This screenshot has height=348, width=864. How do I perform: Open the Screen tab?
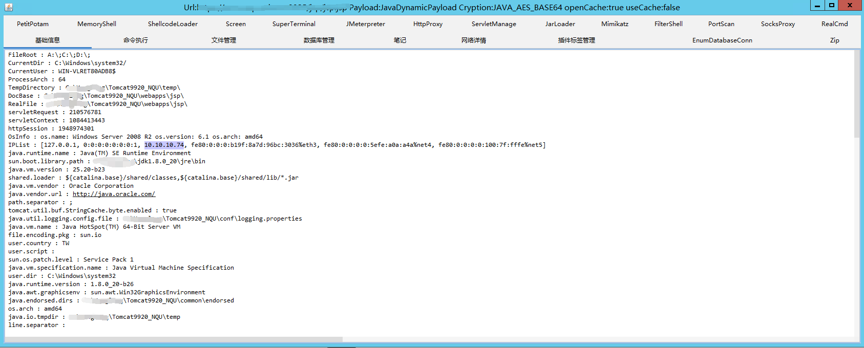[x=236, y=24]
